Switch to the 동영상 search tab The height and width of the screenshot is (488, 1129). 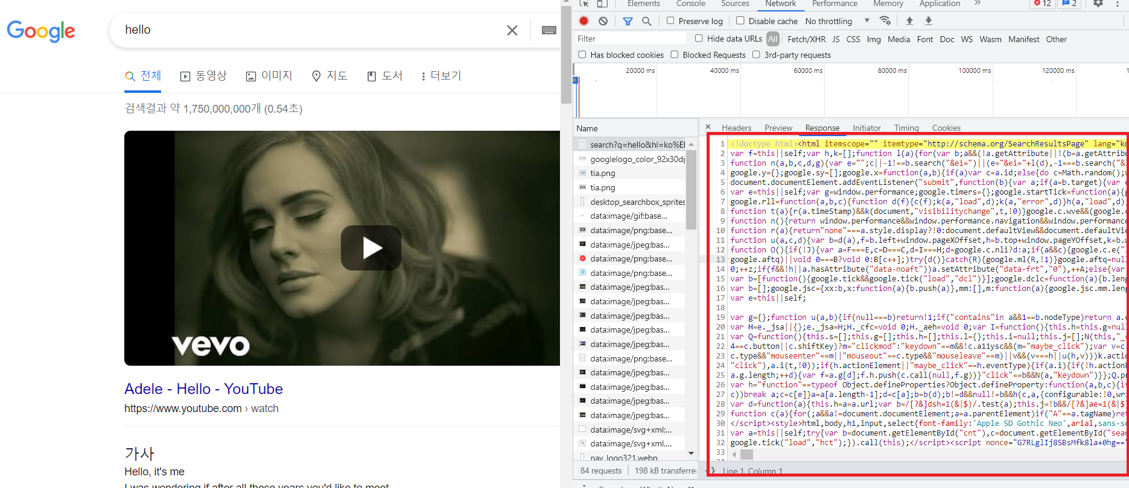203,76
